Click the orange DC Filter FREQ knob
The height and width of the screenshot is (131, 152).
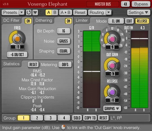[x=17, y=39]
